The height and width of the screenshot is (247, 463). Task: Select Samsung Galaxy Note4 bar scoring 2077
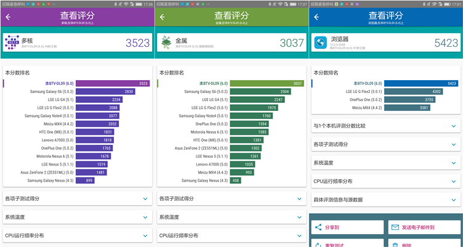(x=97, y=116)
